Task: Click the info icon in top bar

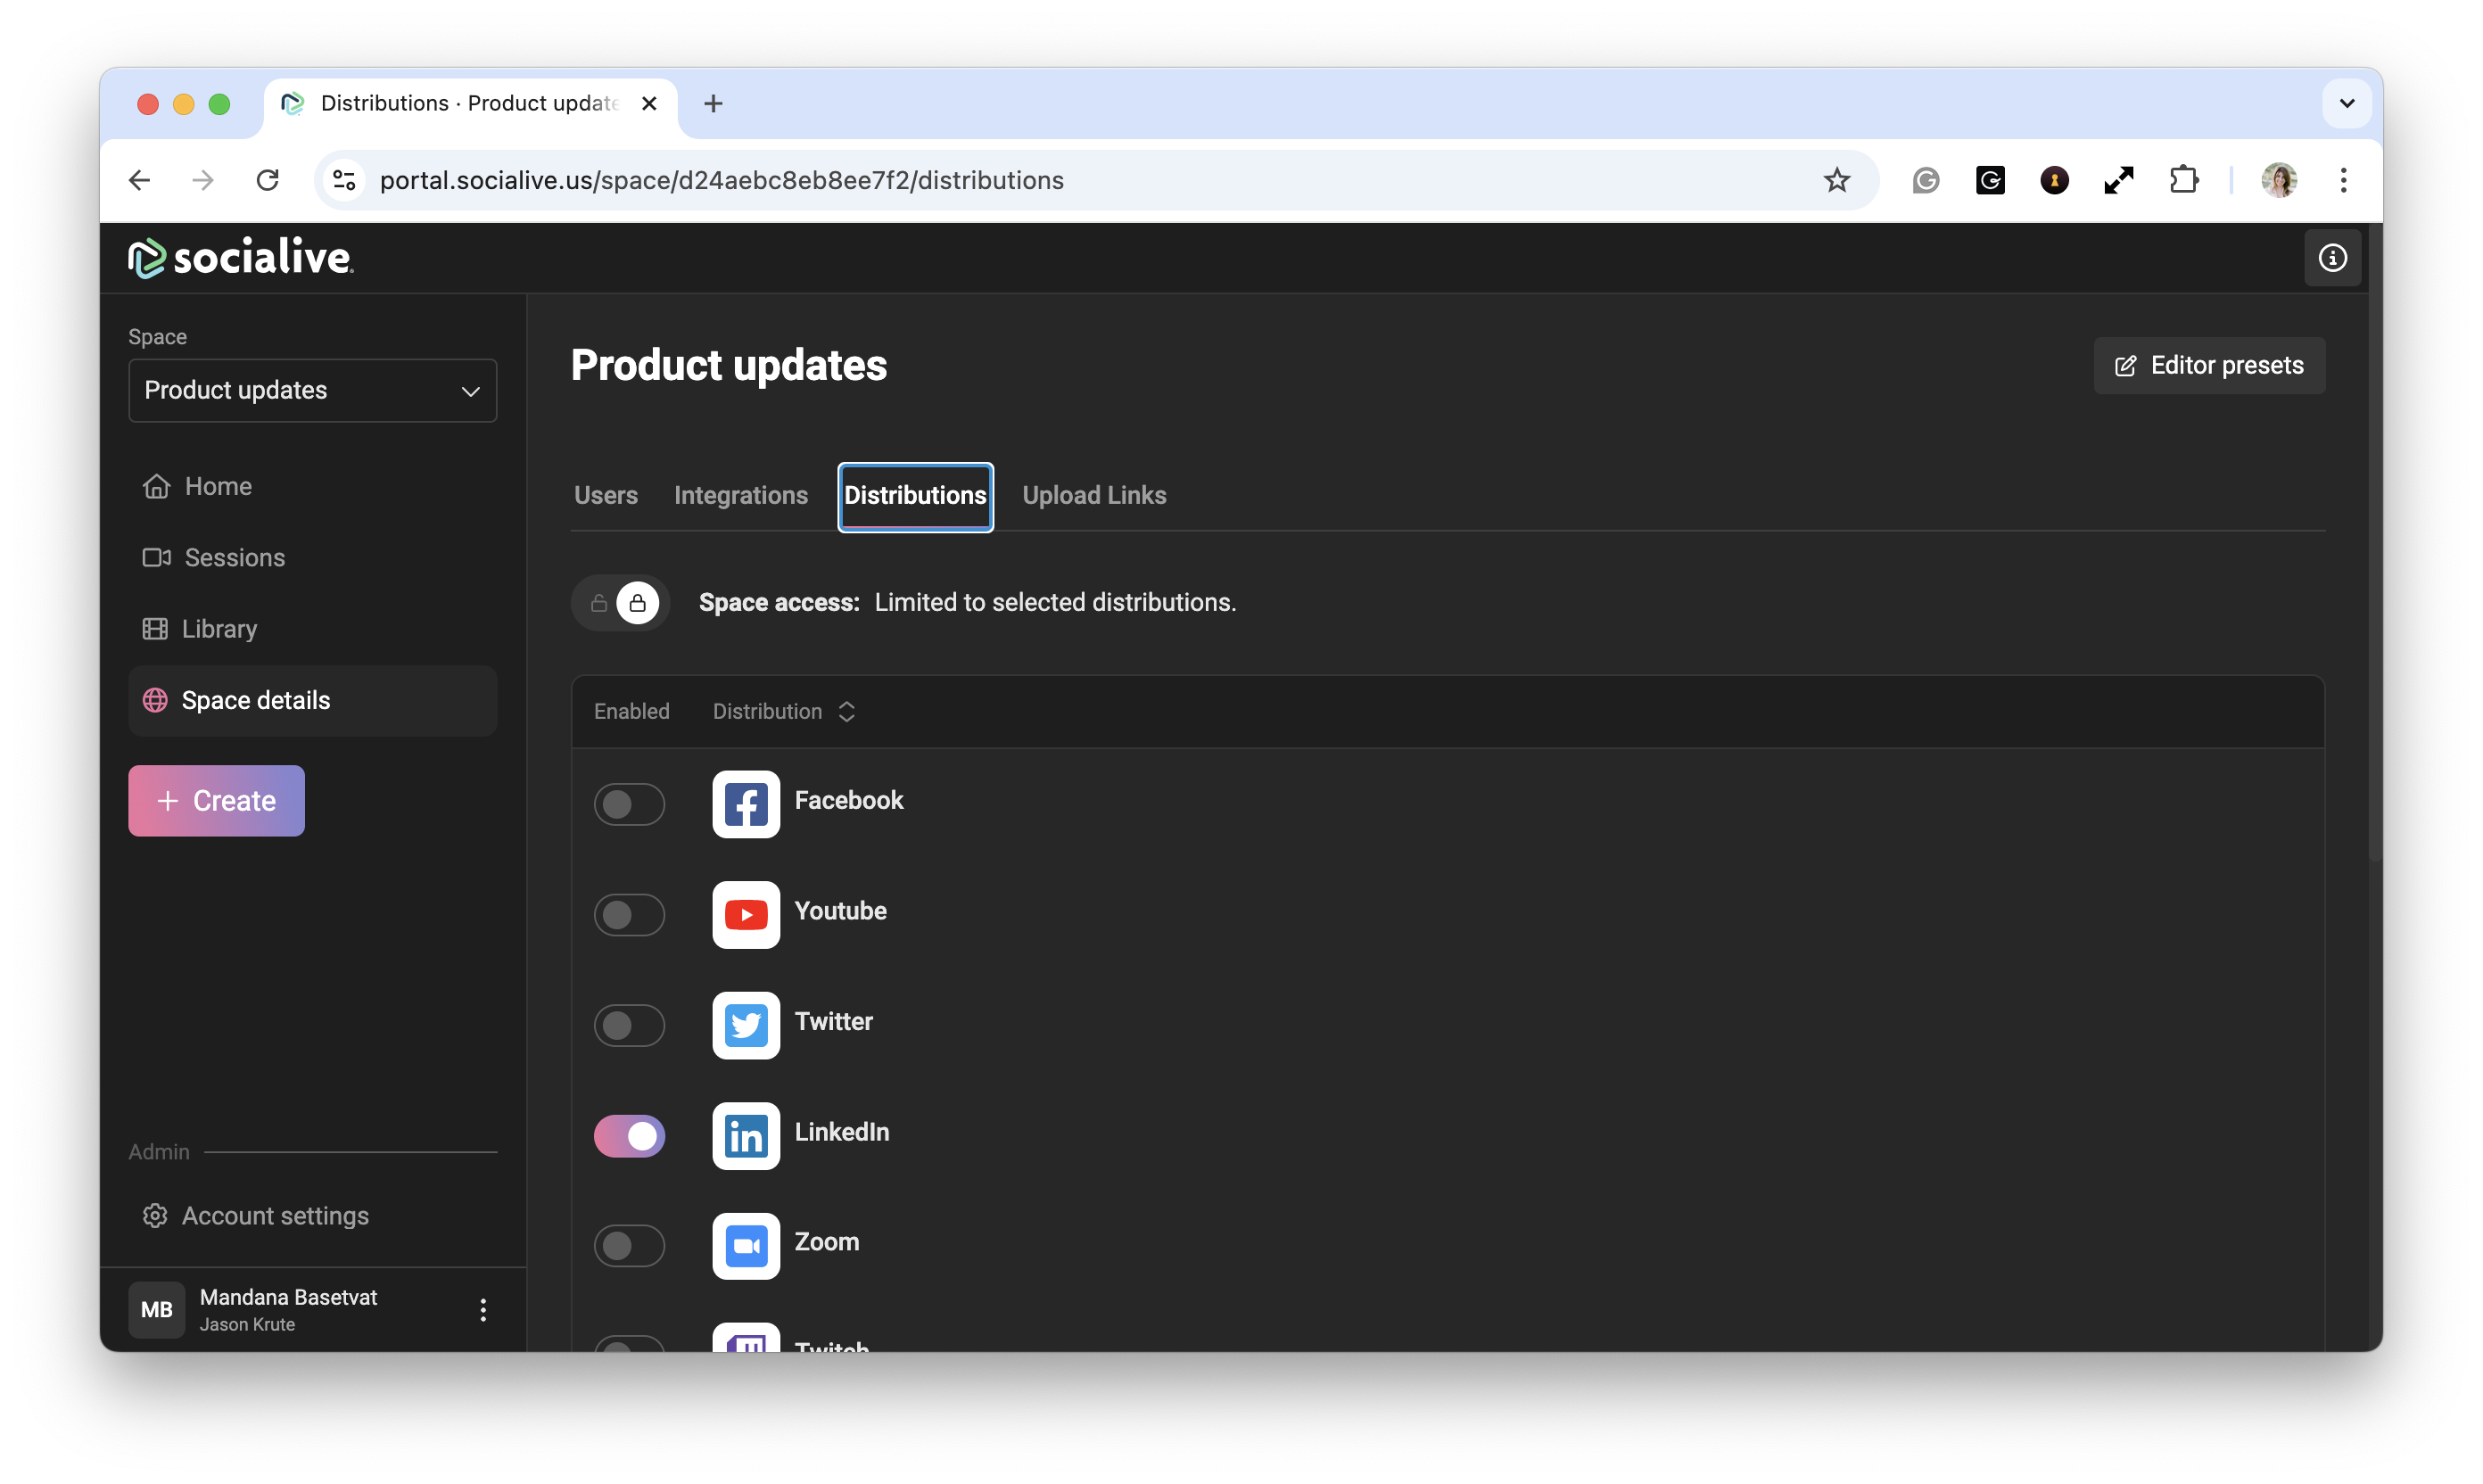Action: point(2331,258)
